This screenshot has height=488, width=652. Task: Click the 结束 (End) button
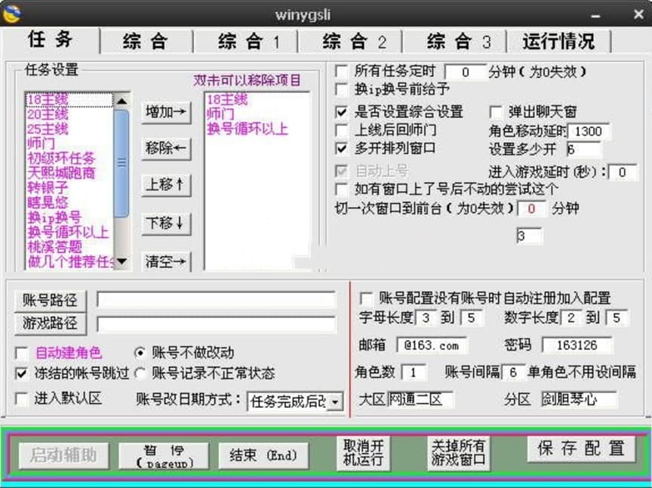(x=263, y=454)
